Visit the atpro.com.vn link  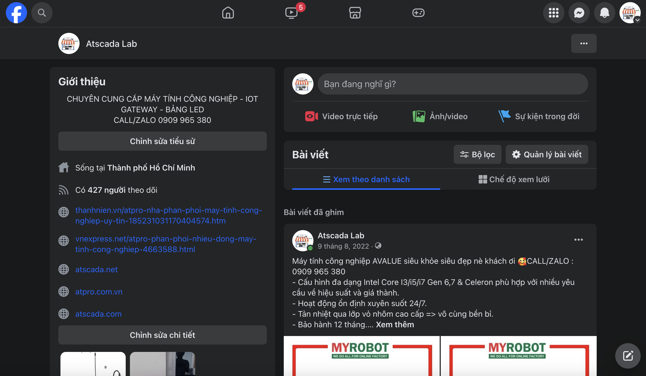pyautogui.click(x=99, y=292)
